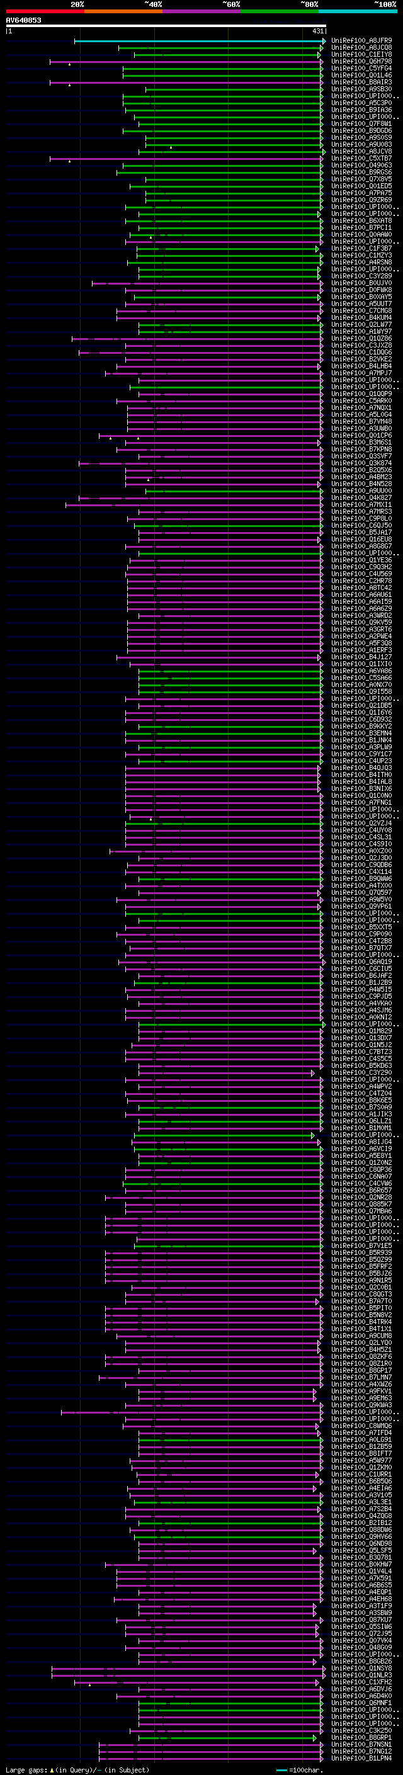Choose hit UniRef100_C1F3B7
The height and width of the screenshot is (1775, 403).
(x=361, y=249)
